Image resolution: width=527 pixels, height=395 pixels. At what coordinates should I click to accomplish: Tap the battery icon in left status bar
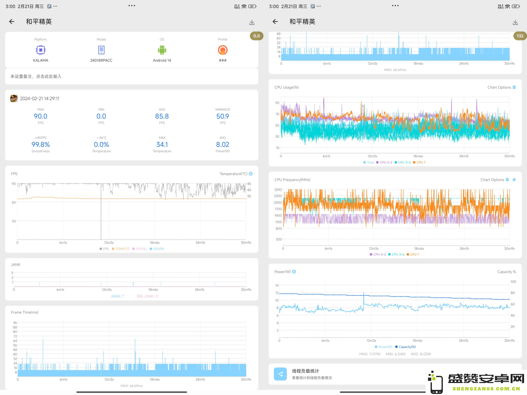[252, 6]
